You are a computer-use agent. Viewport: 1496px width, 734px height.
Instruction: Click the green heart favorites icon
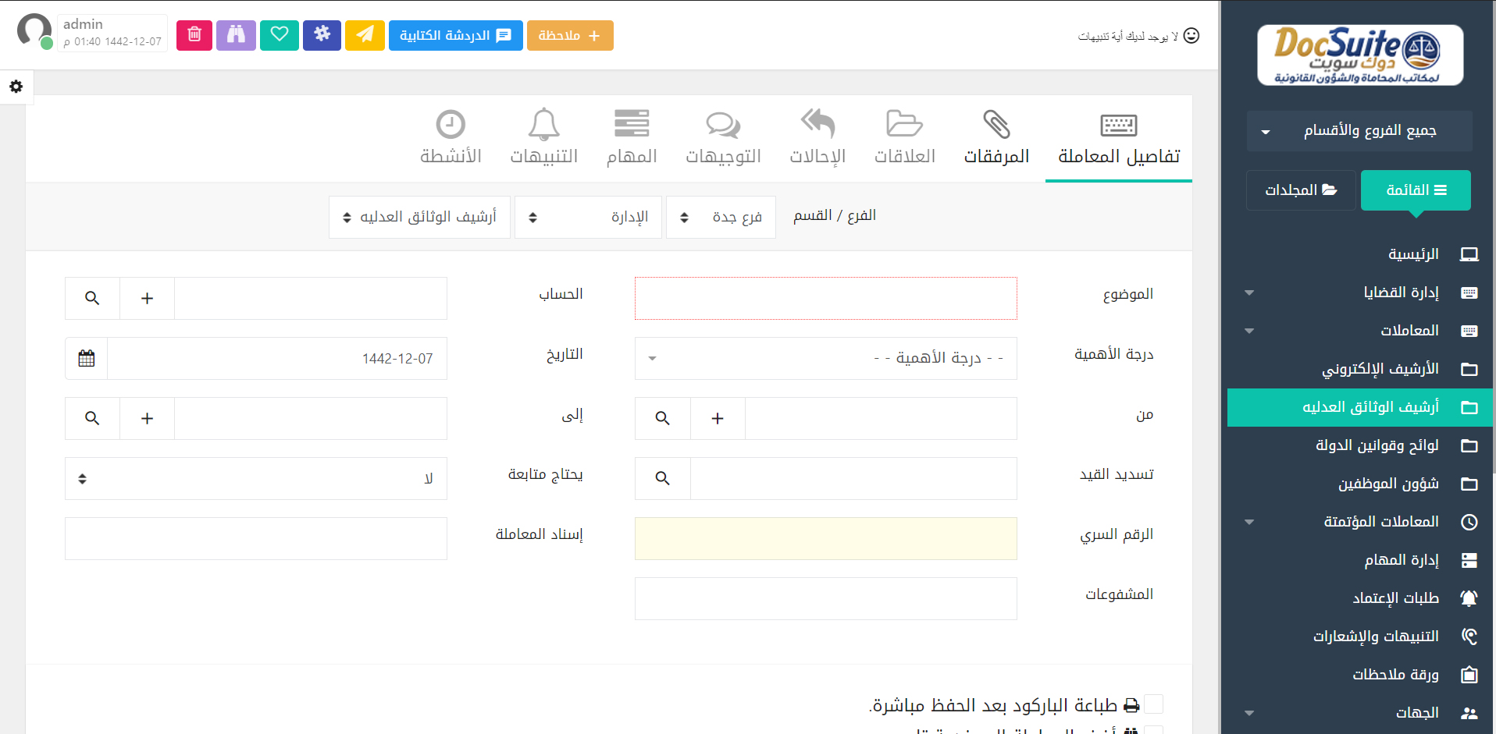tap(280, 35)
